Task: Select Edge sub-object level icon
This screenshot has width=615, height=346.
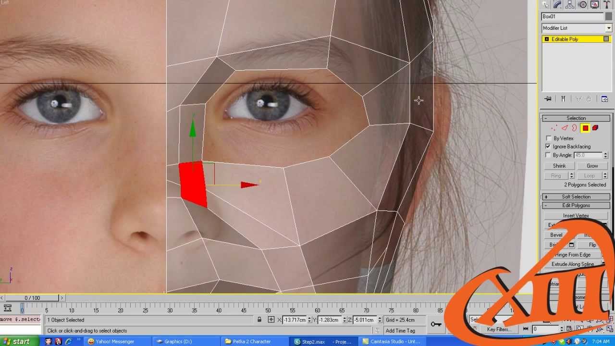Action: [x=565, y=128]
